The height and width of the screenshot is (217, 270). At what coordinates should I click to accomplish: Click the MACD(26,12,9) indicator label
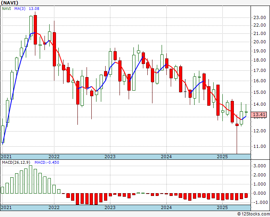tap(16, 163)
